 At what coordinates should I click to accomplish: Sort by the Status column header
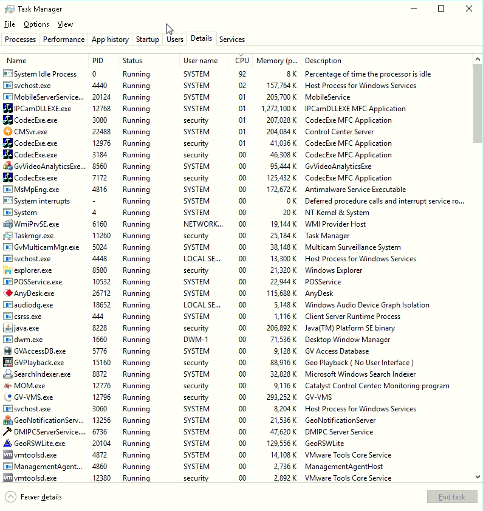coord(149,61)
